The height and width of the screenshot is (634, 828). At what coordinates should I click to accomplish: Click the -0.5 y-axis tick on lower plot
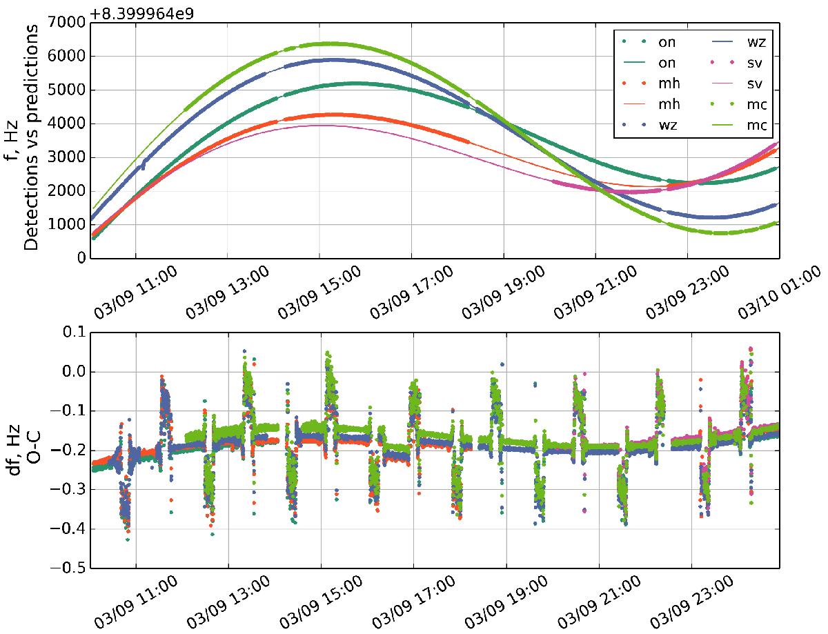click(66, 568)
